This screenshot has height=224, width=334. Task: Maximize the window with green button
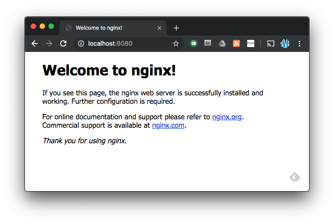click(51, 26)
